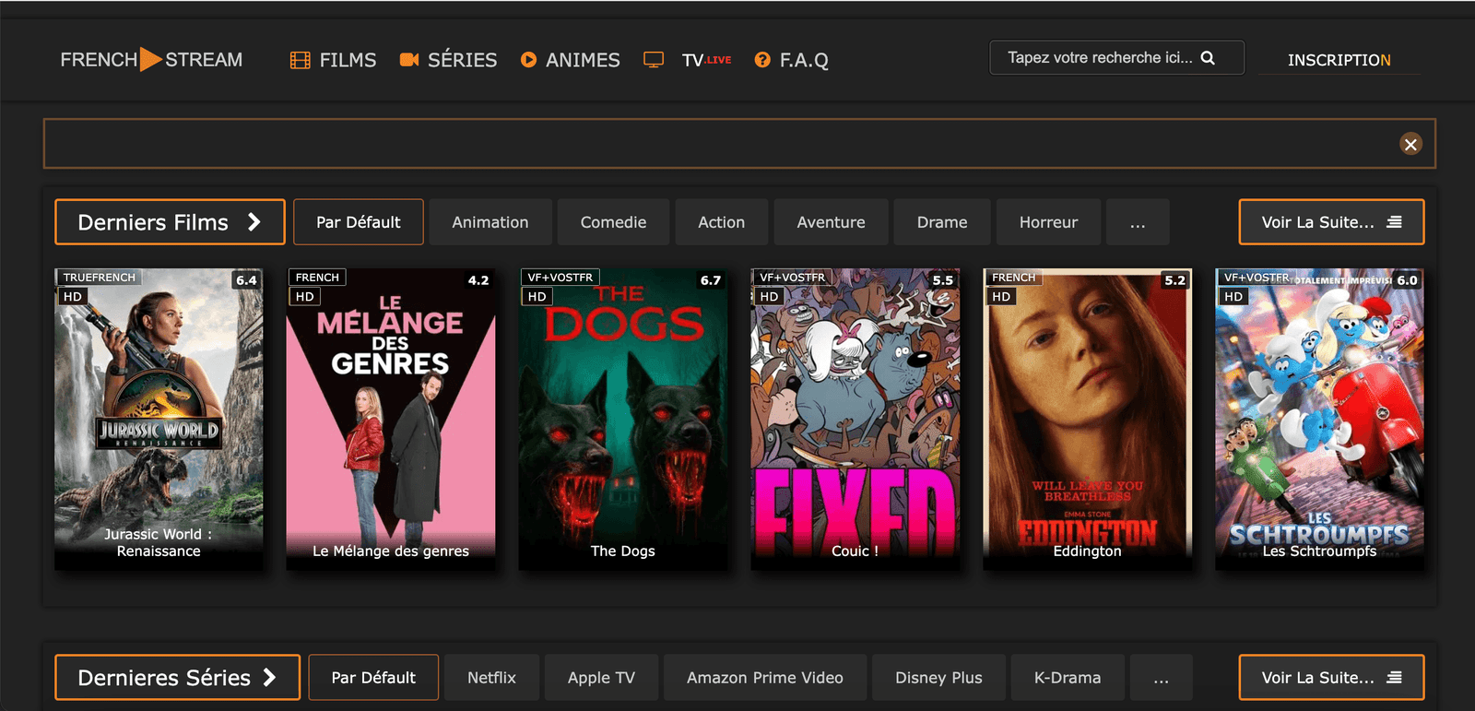The image size is (1475, 711).
Task: Expand Derniers Films section with chevron
Action: point(254,222)
